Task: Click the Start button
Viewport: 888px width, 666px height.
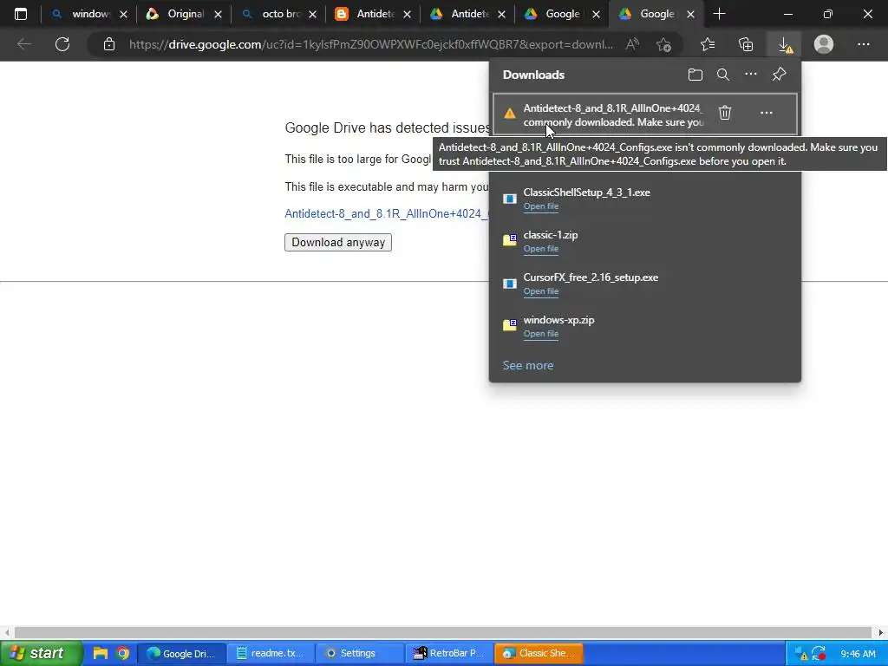Action: coord(41,653)
